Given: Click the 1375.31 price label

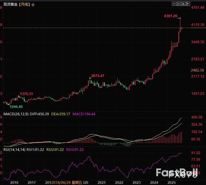Looking at the screenshot, I should [26, 94].
